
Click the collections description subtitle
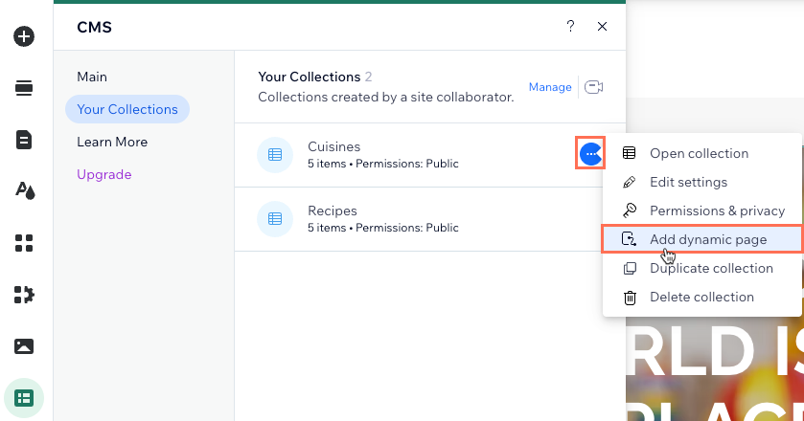(385, 97)
